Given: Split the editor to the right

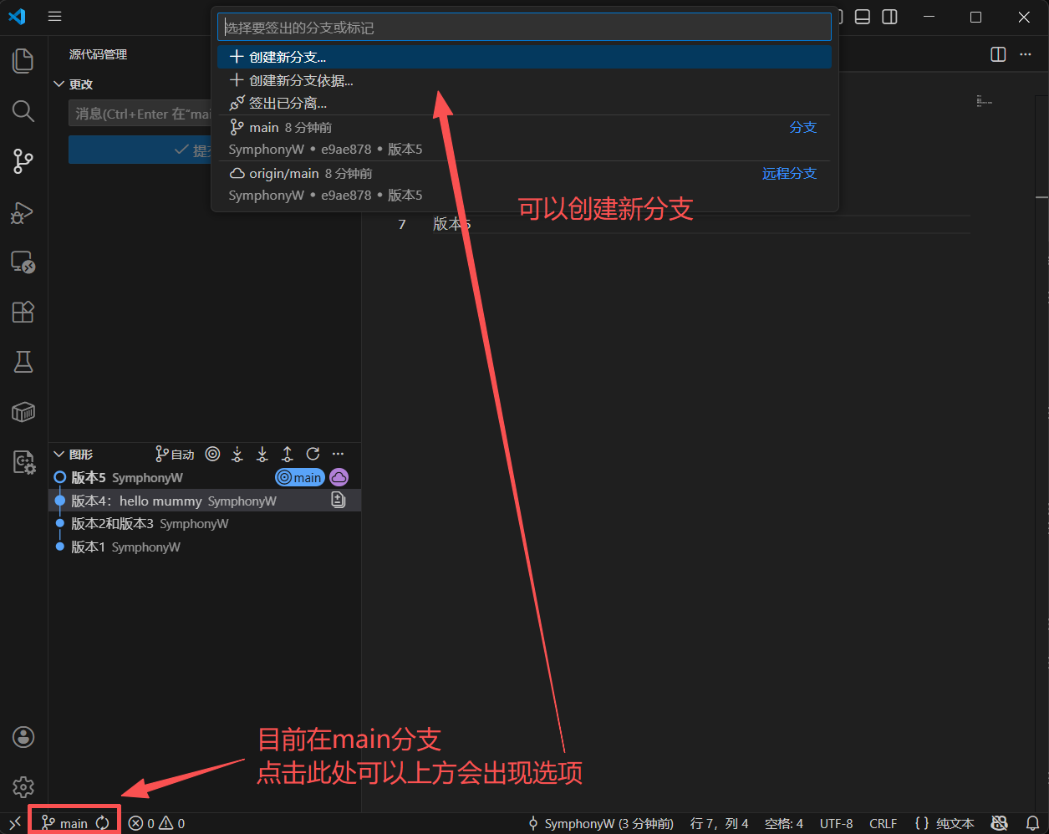Looking at the screenshot, I should point(998,54).
